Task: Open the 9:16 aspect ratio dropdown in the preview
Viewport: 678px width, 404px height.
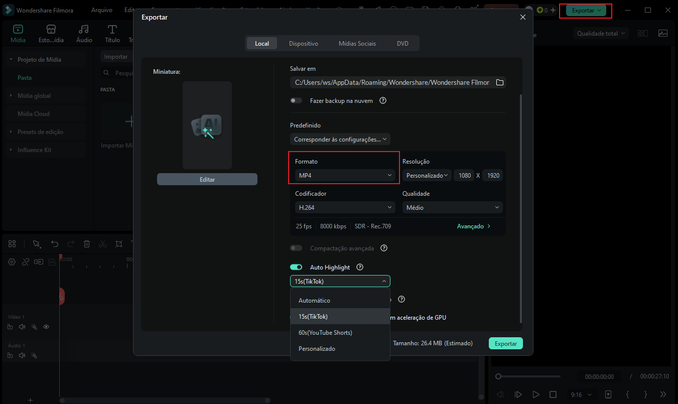Action: coord(582,394)
